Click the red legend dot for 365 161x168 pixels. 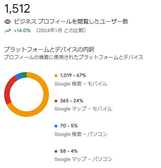[56, 101]
